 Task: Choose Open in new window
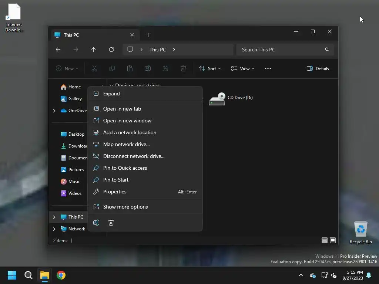[x=145, y=121]
